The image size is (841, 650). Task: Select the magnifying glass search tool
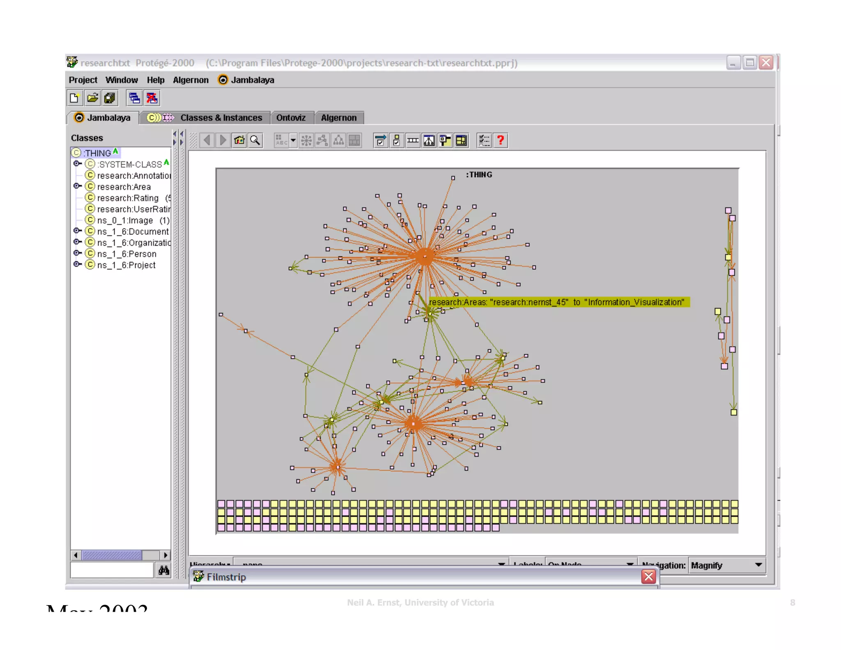255,141
